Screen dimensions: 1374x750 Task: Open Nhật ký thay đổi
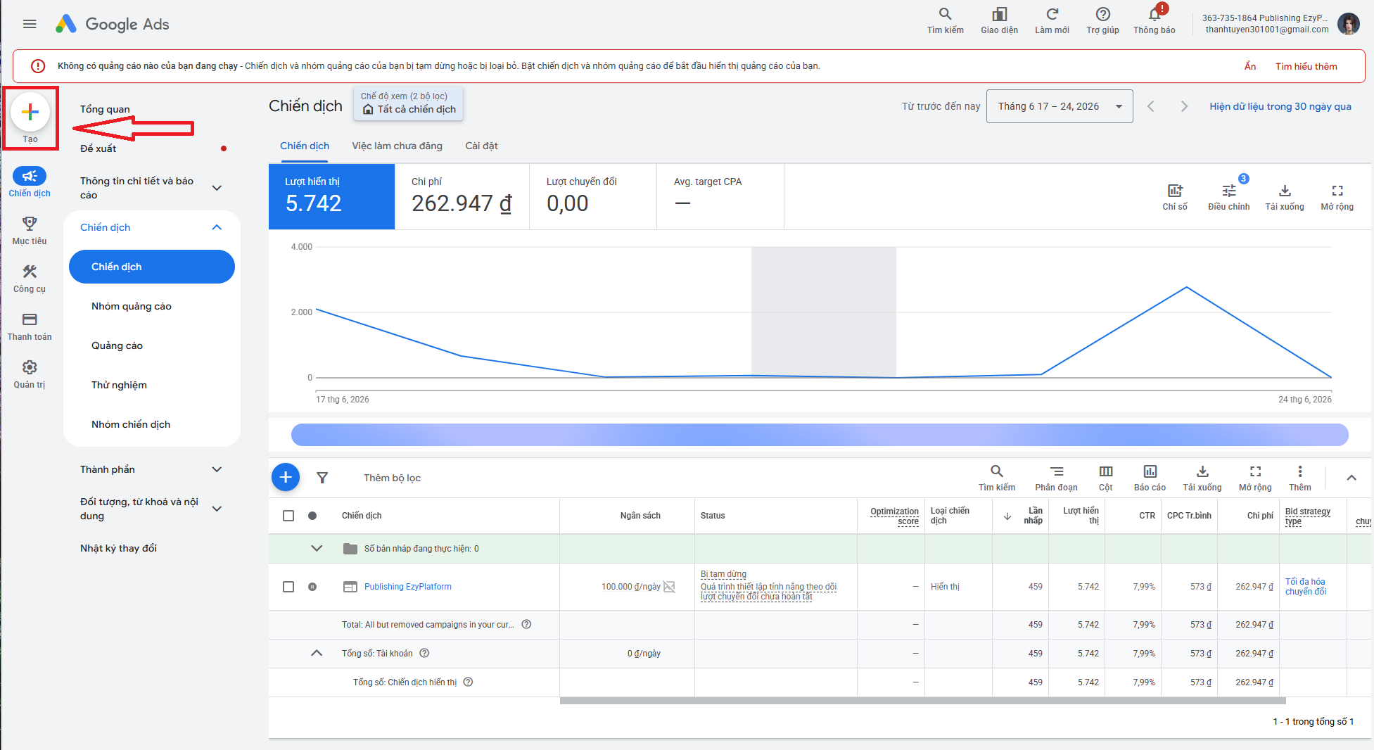pyautogui.click(x=118, y=548)
